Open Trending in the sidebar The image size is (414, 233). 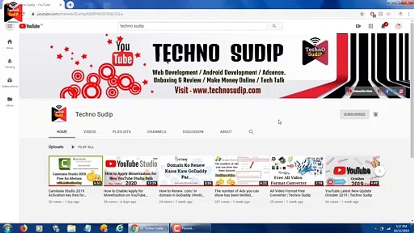(x=10, y=63)
